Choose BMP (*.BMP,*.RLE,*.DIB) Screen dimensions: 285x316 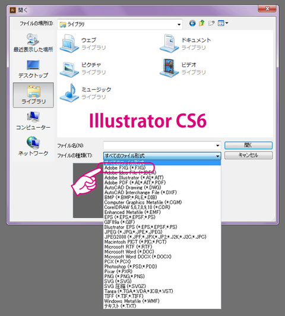162,197
